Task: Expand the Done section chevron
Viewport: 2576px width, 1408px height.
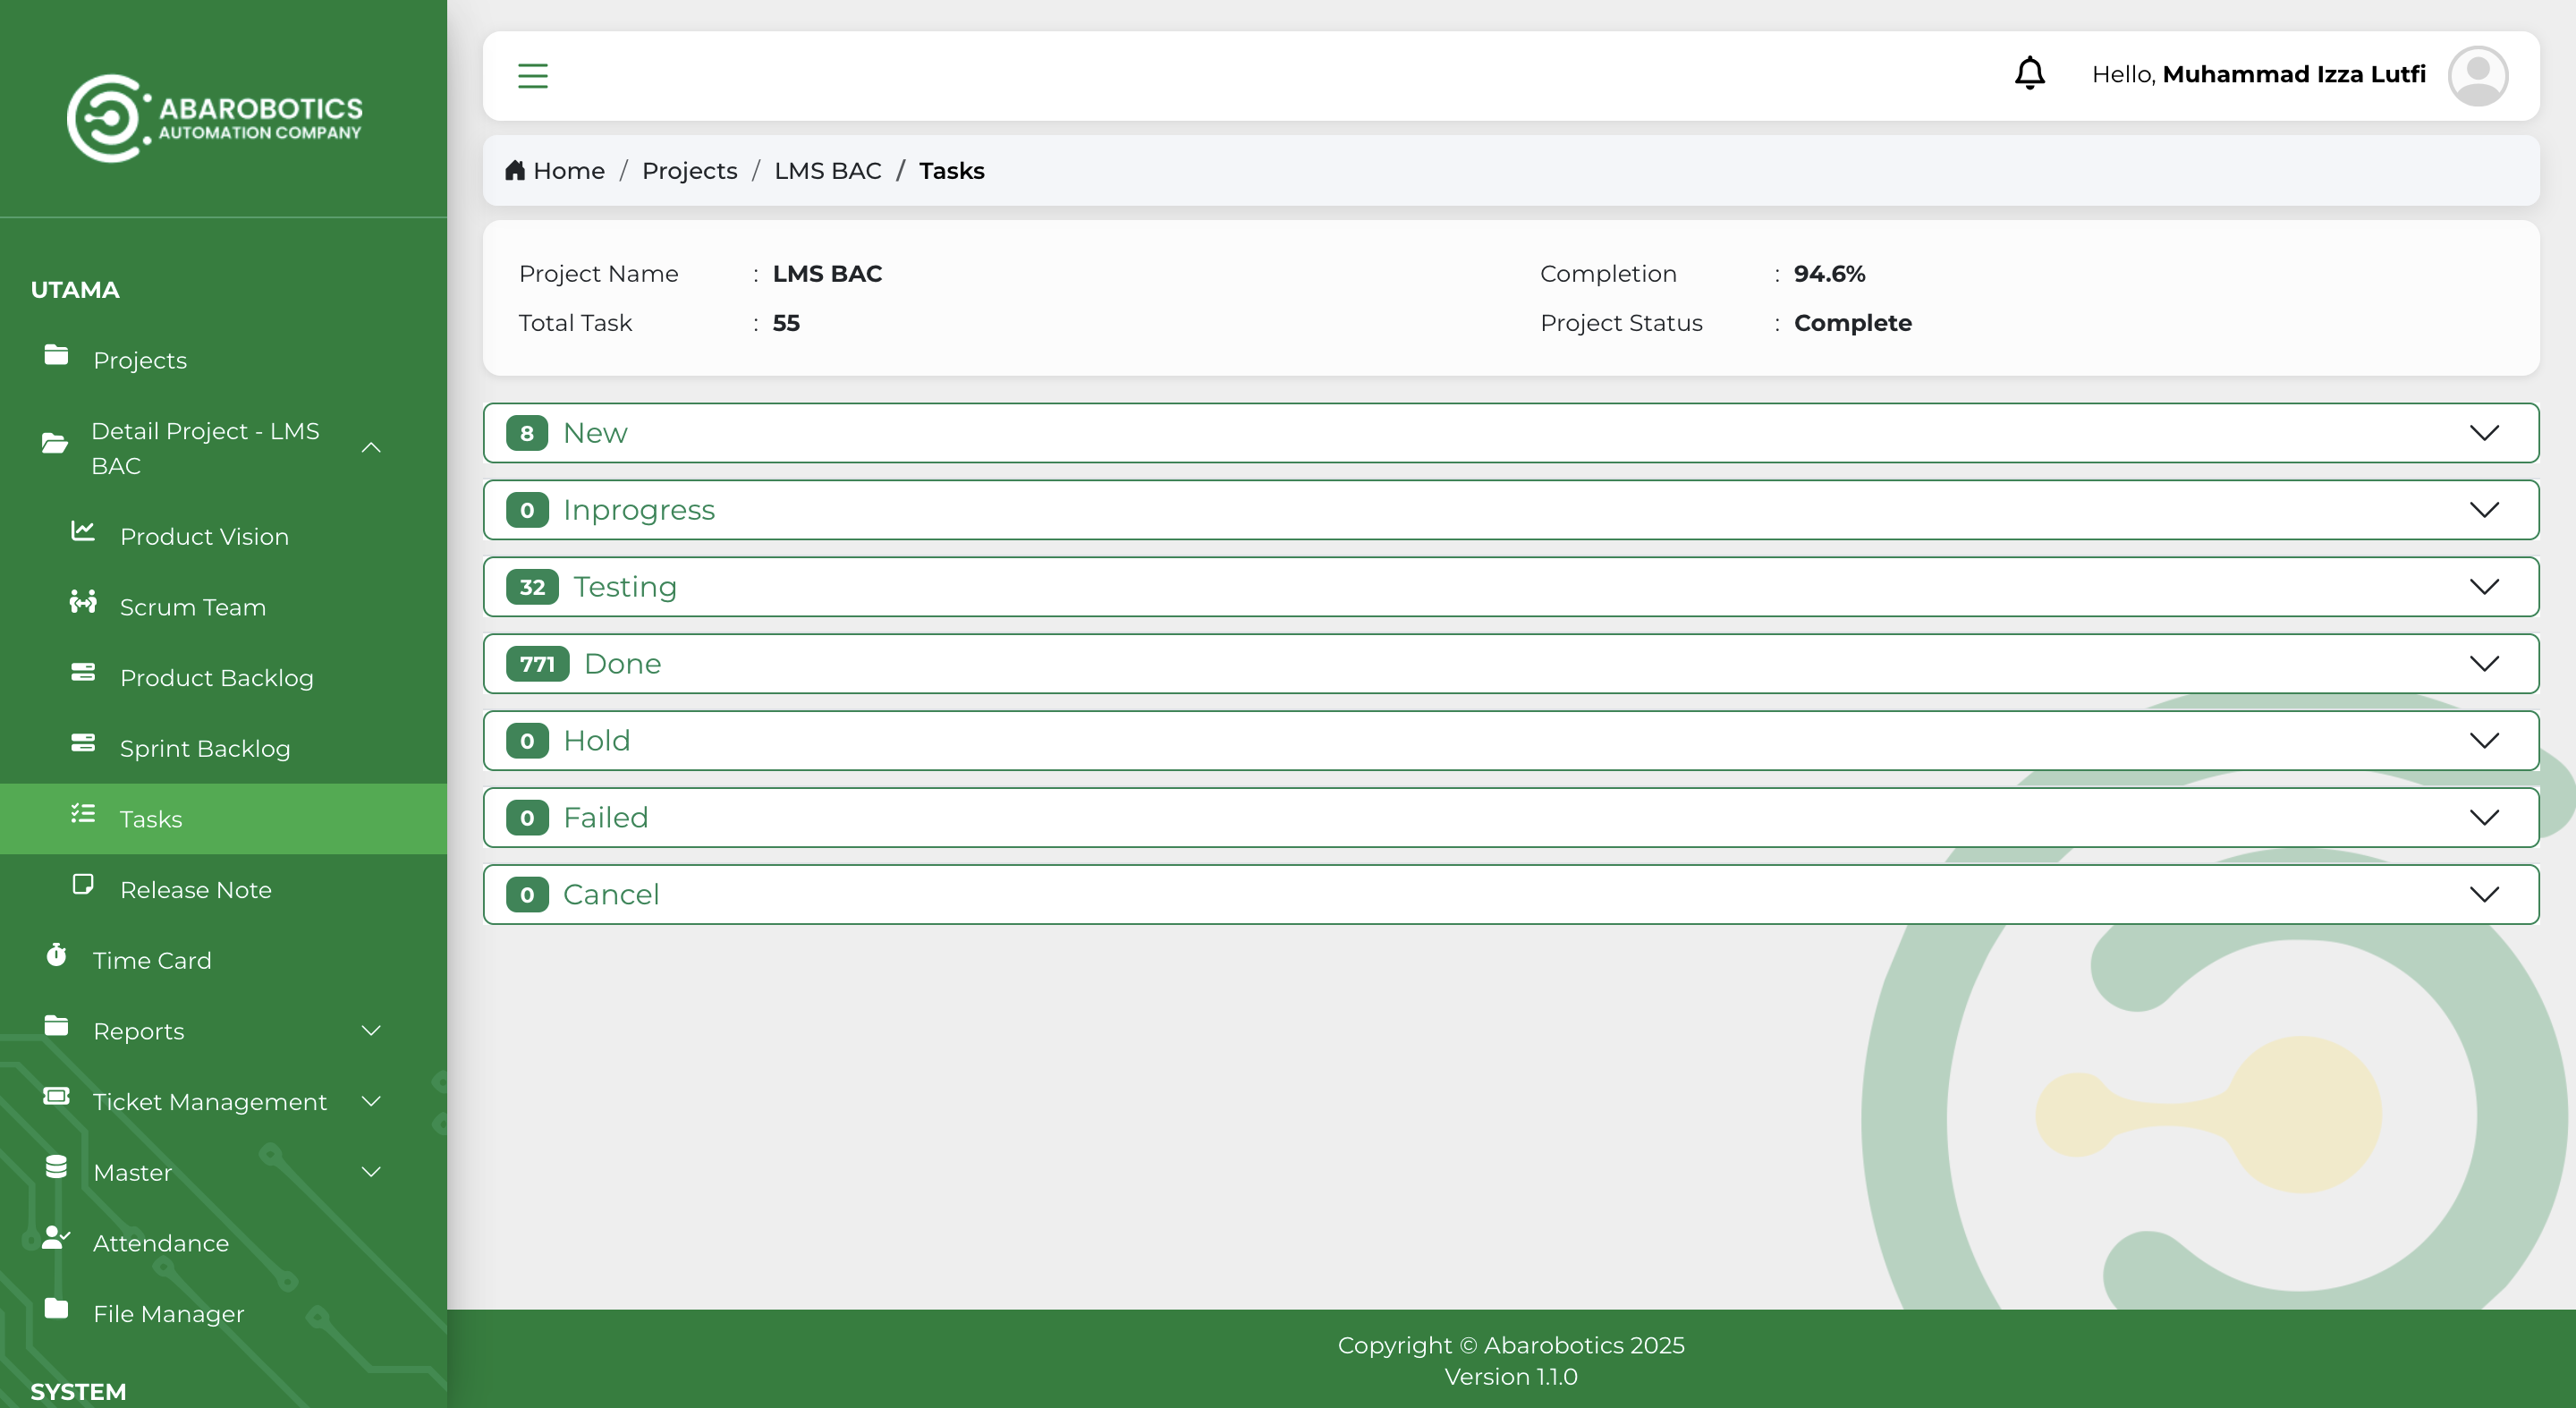Action: (2484, 664)
